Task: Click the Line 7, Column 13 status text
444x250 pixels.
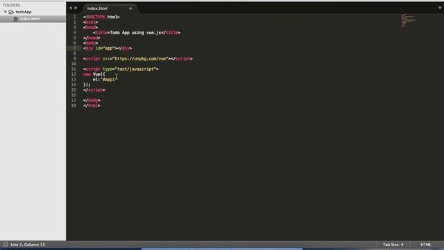Action: coord(28,244)
